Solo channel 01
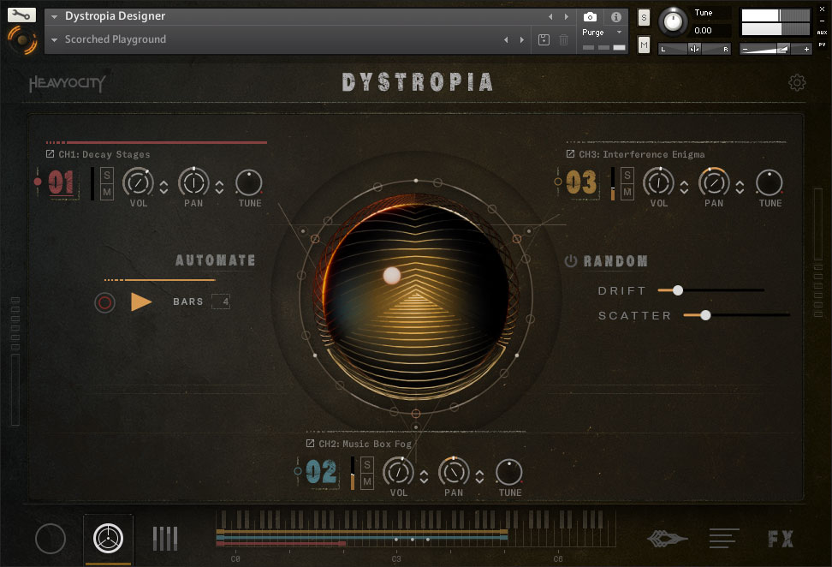Image resolution: width=832 pixels, height=567 pixels. click(107, 176)
